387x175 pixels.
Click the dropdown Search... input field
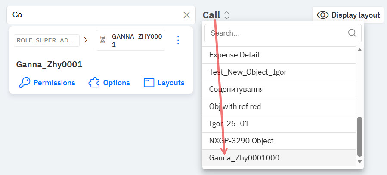point(276,33)
